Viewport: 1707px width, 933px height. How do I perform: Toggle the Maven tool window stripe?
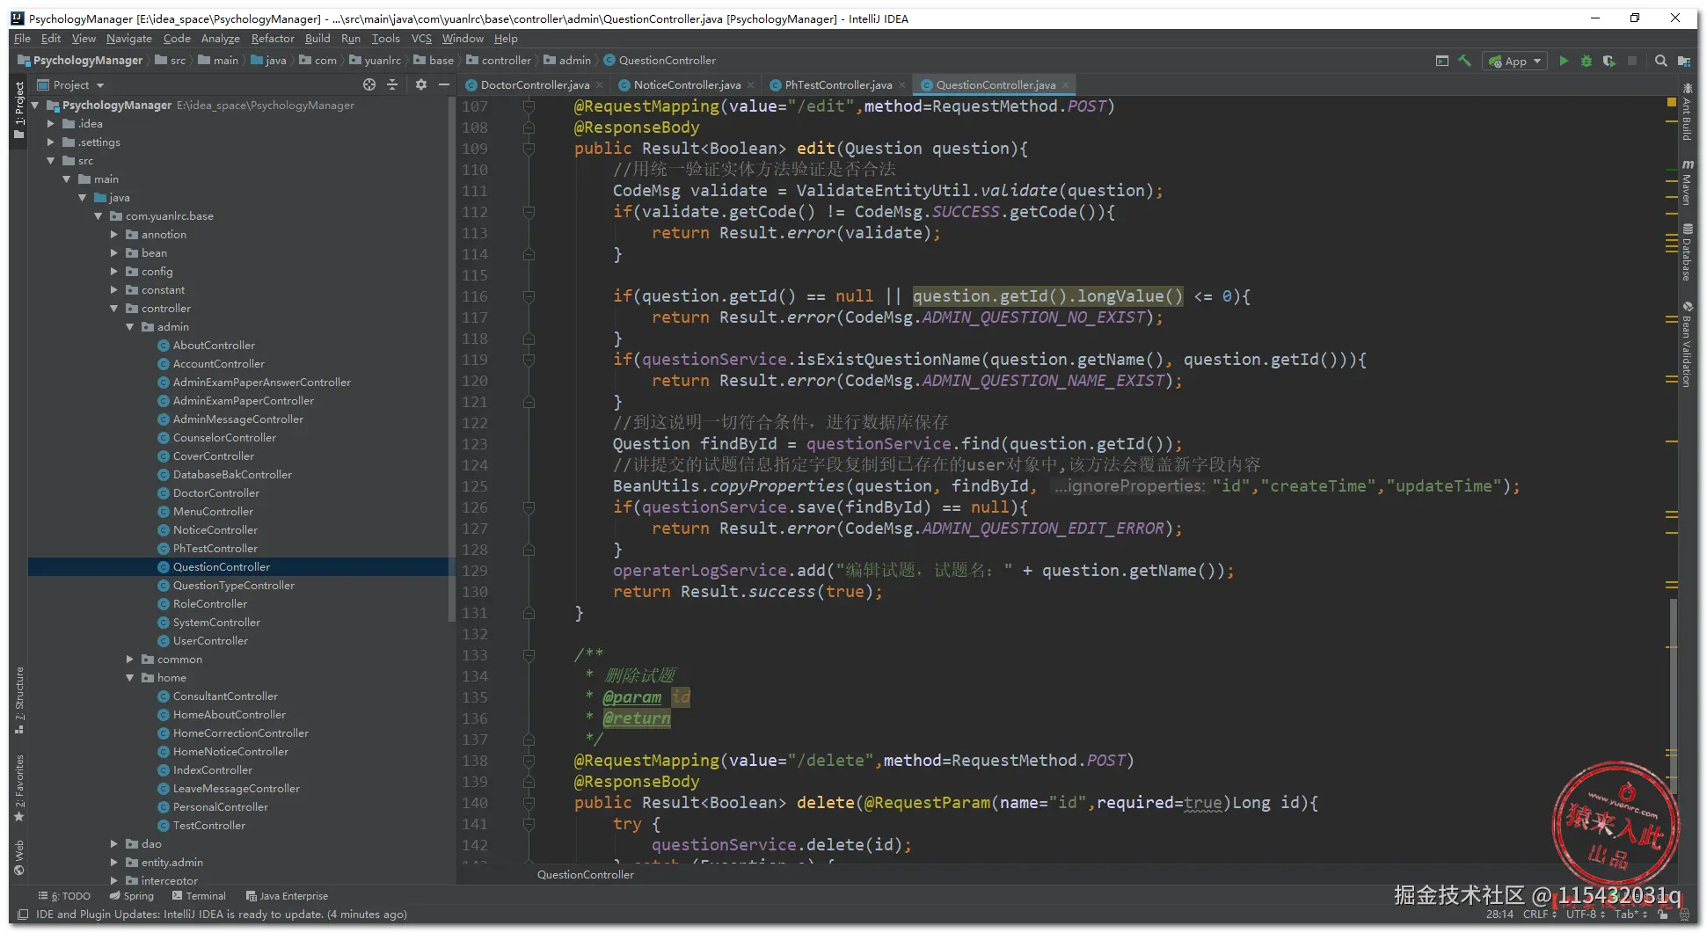click(x=1687, y=183)
